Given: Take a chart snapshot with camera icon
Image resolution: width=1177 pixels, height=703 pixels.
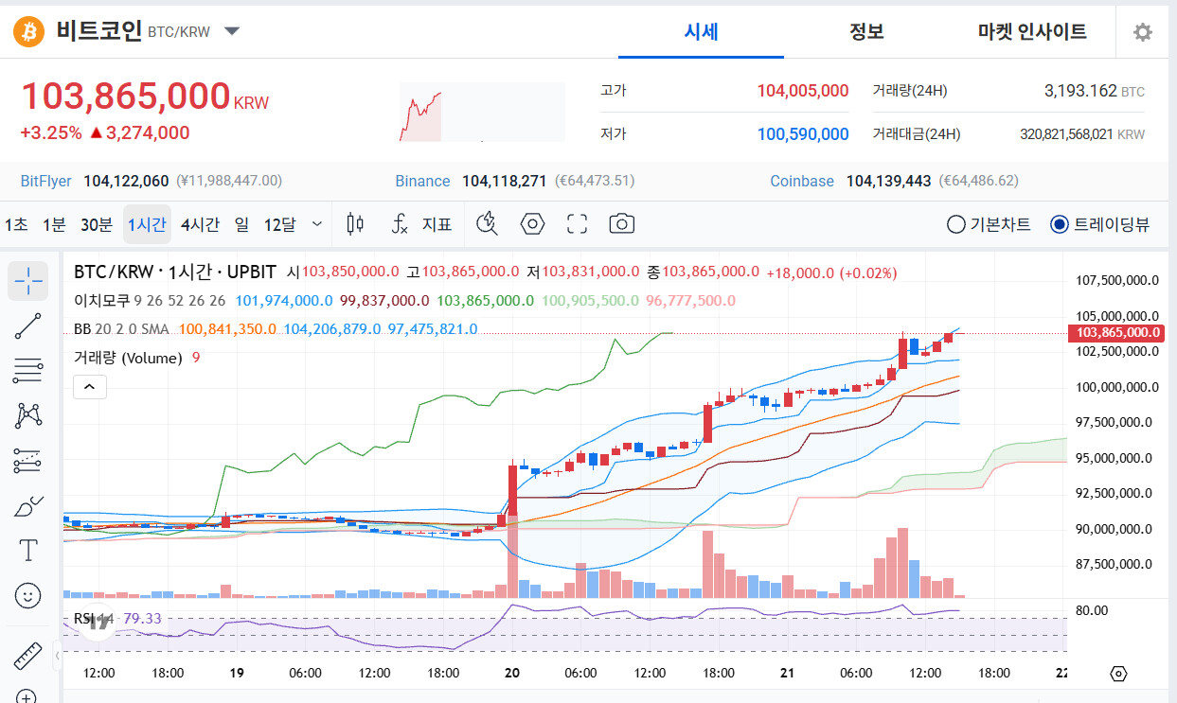Looking at the screenshot, I should click(x=621, y=224).
